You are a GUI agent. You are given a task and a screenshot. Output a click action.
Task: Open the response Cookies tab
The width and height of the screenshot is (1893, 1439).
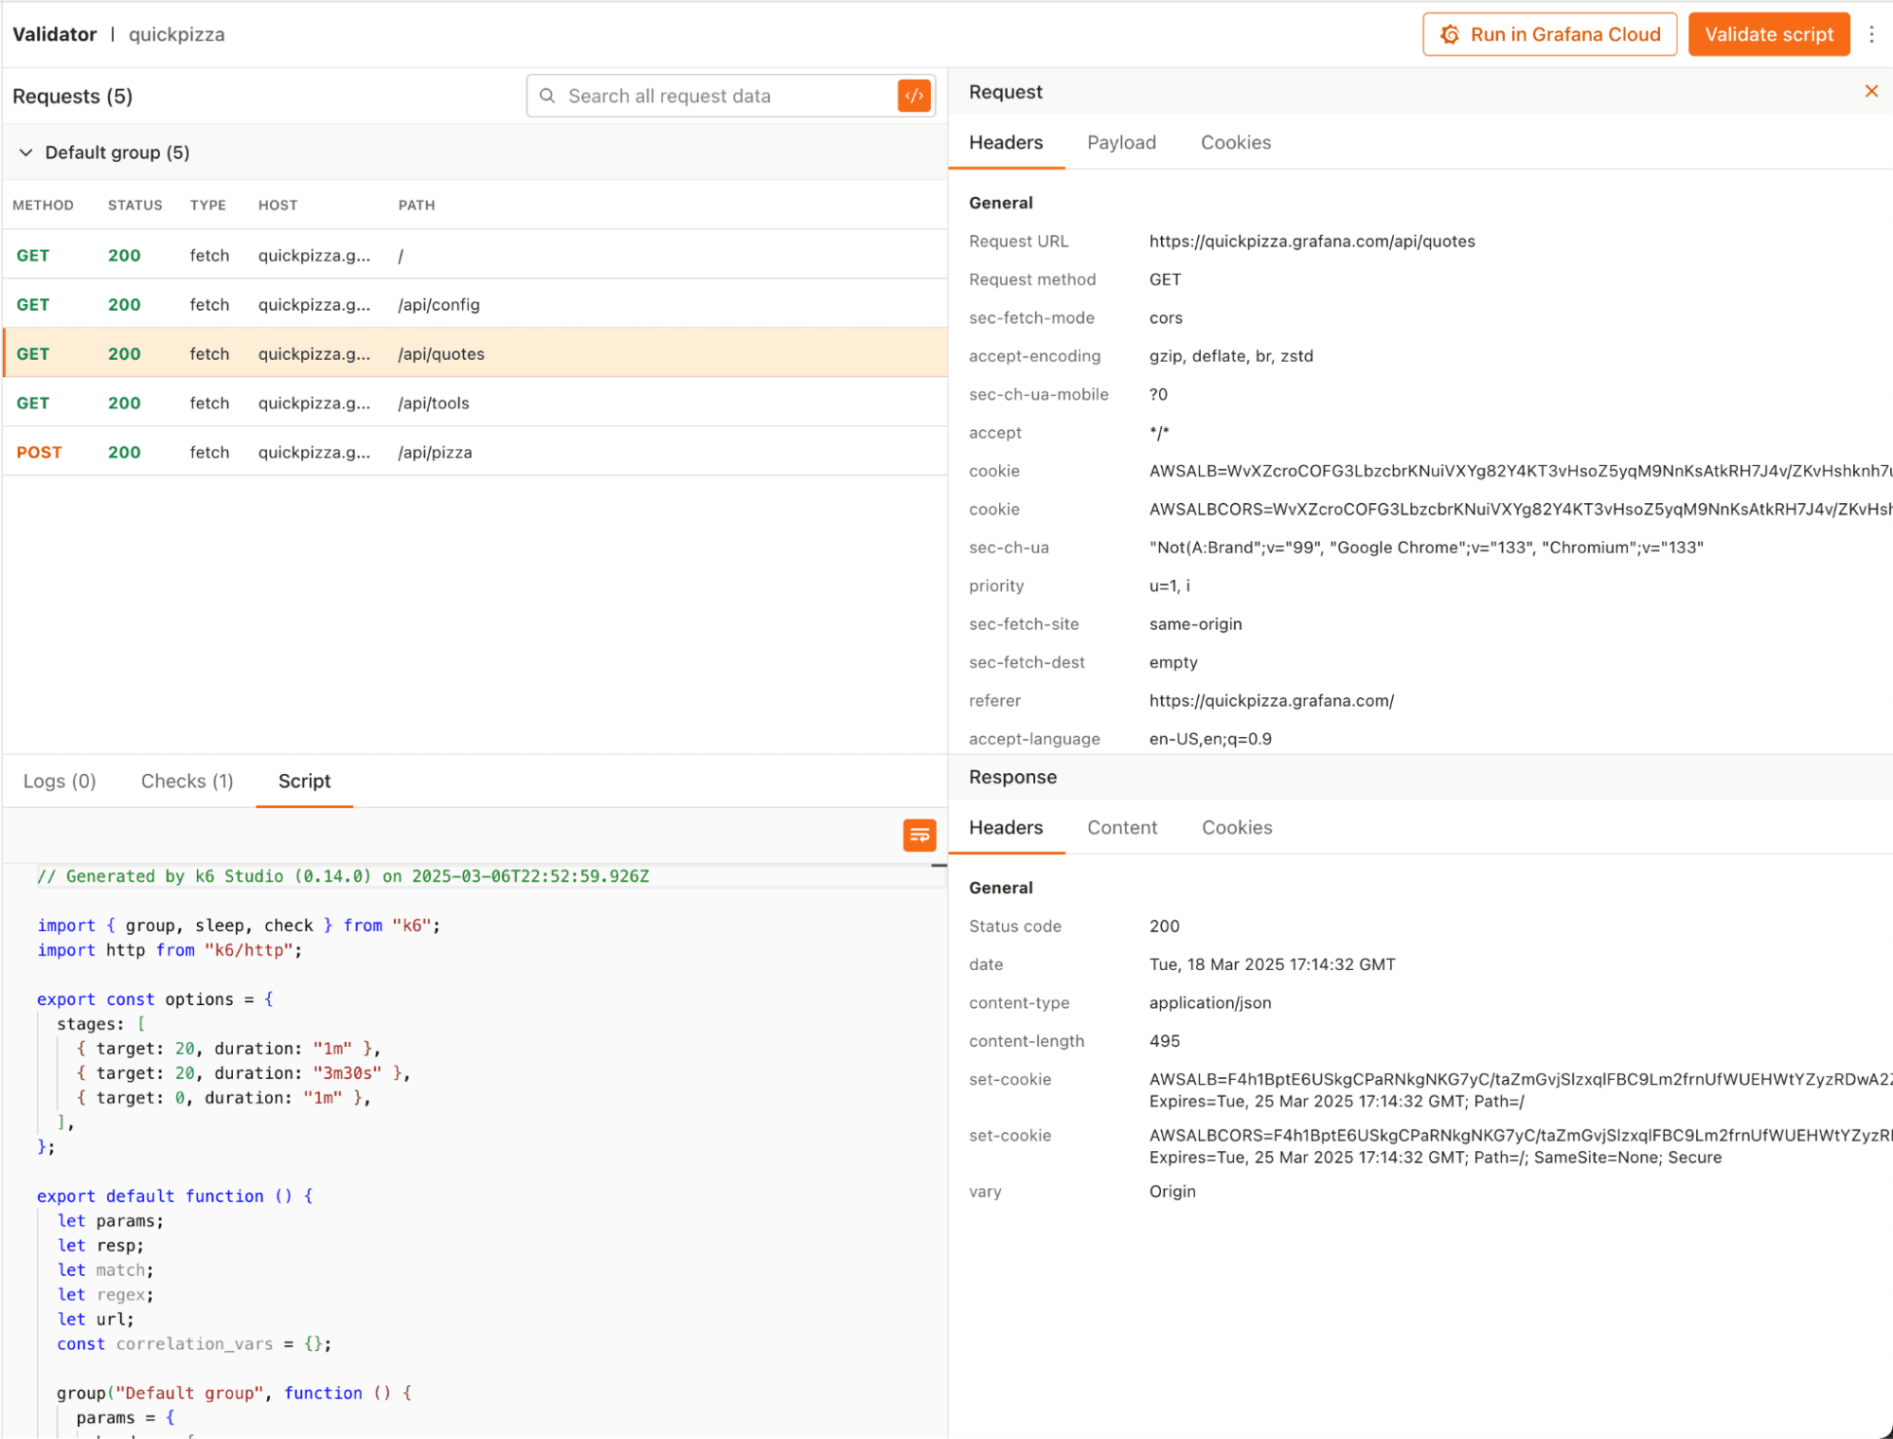click(x=1237, y=827)
